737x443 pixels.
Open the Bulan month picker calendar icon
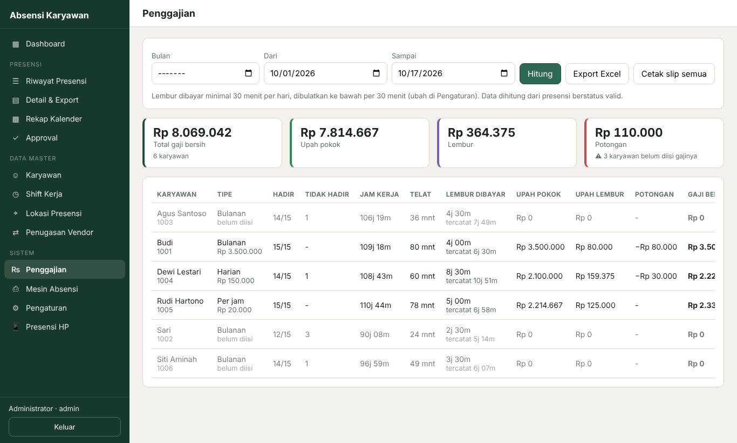pyautogui.click(x=248, y=73)
